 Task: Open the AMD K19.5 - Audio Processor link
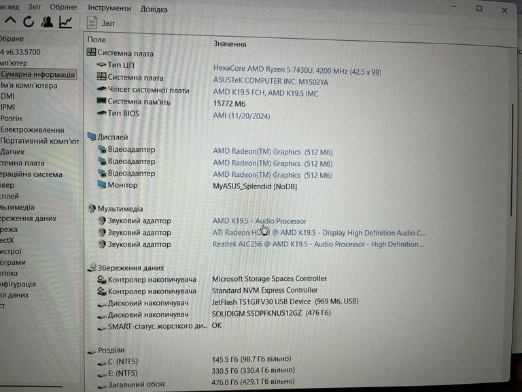click(260, 220)
